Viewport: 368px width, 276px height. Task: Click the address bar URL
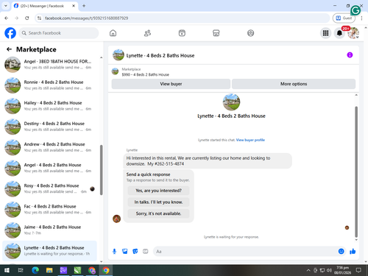tap(86, 18)
